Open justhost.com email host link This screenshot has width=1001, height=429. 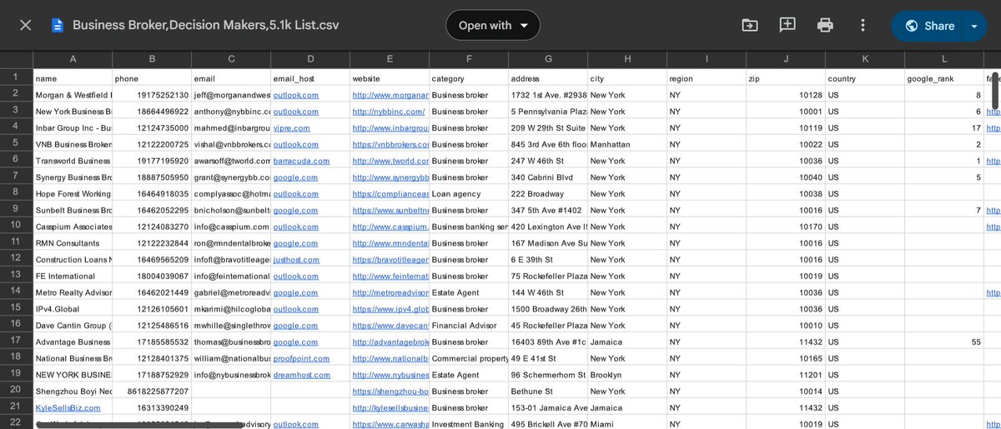point(296,260)
